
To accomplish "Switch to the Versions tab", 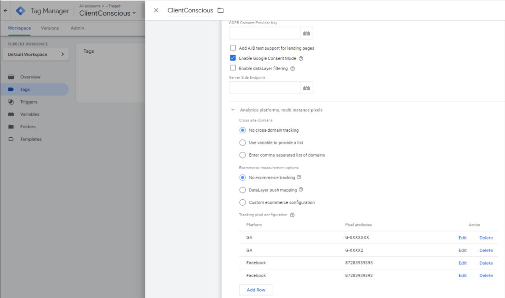I will pyautogui.click(x=50, y=28).
